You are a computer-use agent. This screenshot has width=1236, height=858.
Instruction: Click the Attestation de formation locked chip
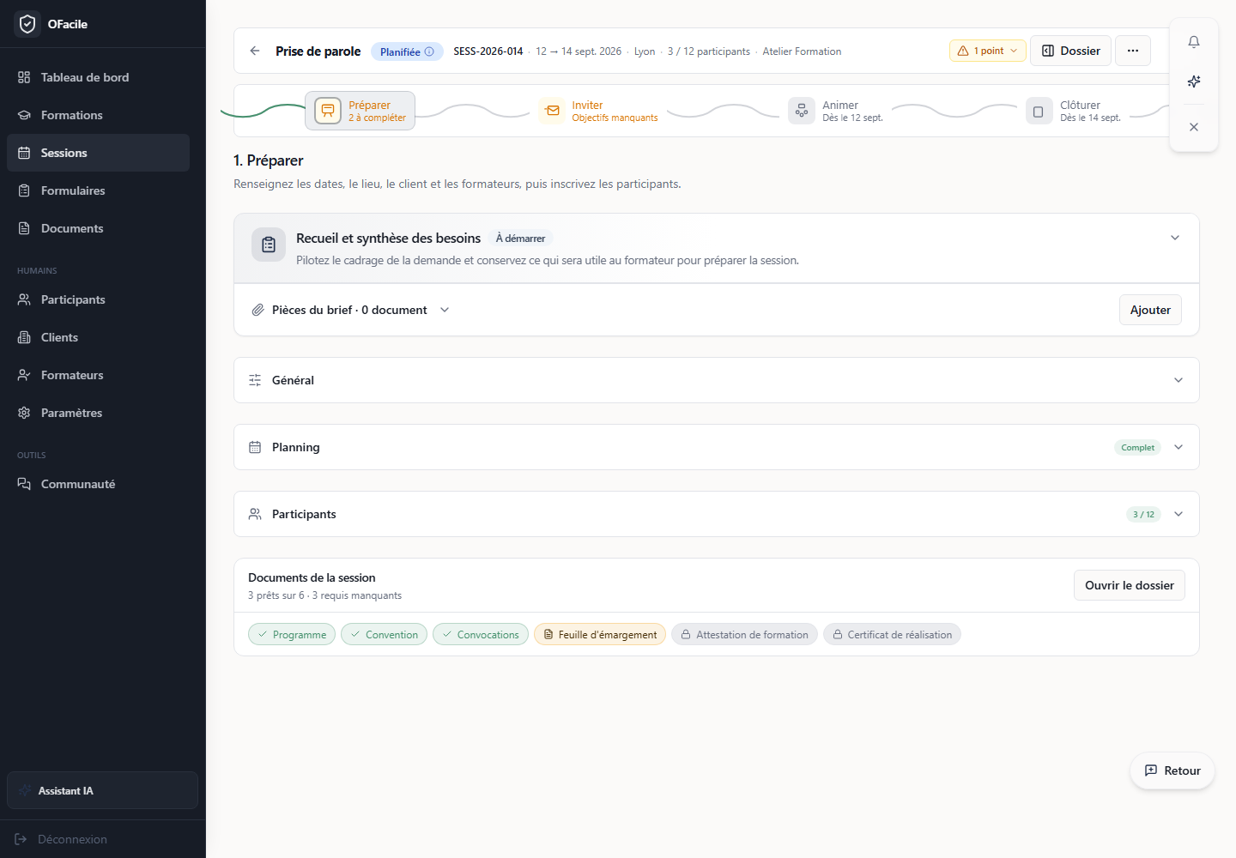coord(745,634)
